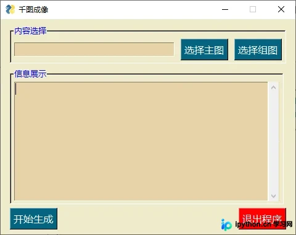Click the 选择组图 button
Image resolution: width=296 pixels, height=235 pixels.
click(258, 50)
